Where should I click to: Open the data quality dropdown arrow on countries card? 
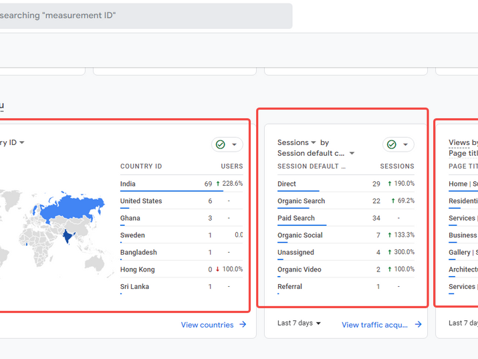[x=234, y=144]
